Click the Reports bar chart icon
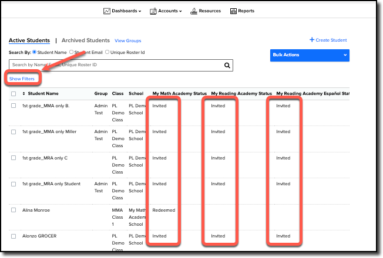 click(233, 11)
